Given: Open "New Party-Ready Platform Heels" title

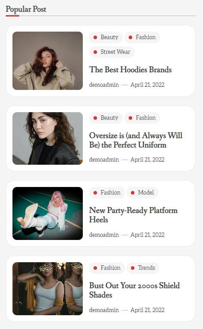Looking at the screenshot, I should (134, 215).
